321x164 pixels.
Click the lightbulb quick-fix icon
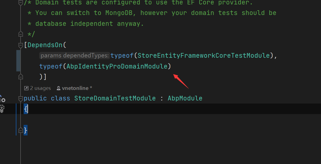click(2, 109)
